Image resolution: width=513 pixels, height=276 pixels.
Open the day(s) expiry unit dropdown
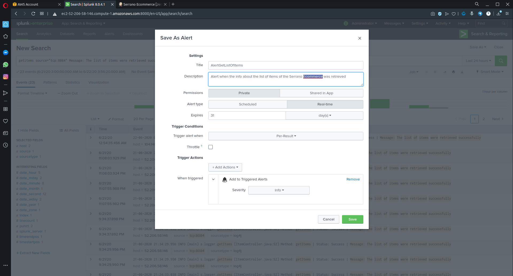(x=325, y=116)
